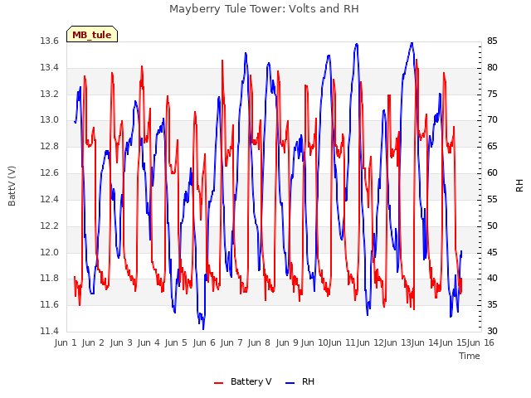Image resolution: width=531 pixels, height=398 pixels.
Task: Select the 'Battery V' legend label
Action: click(x=251, y=381)
